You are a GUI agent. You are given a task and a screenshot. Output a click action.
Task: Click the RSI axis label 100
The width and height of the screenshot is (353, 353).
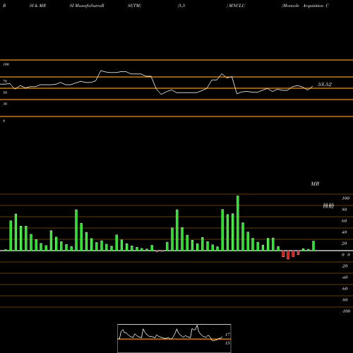pyautogui.click(x=6, y=64)
